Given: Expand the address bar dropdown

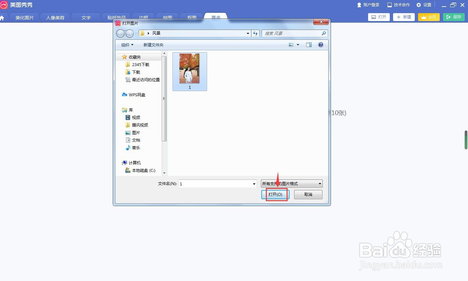Looking at the screenshot, I should [x=248, y=33].
